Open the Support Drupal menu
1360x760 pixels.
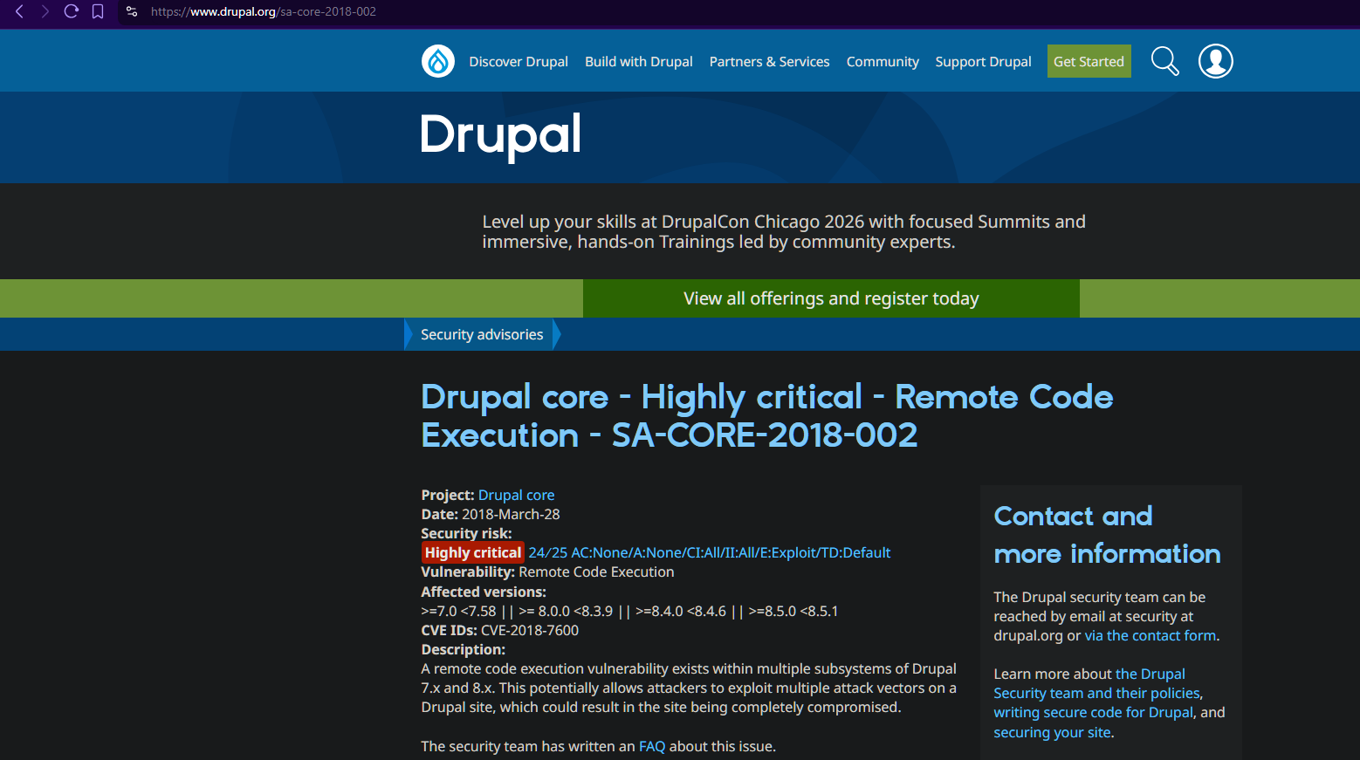click(983, 62)
